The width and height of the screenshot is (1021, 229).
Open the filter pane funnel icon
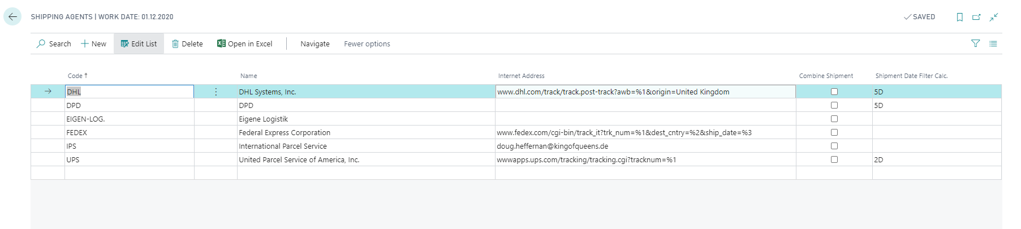click(976, 44)
